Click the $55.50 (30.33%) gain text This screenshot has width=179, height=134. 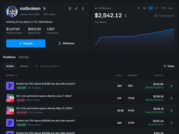pyautogui.click(x=154, y=100)
